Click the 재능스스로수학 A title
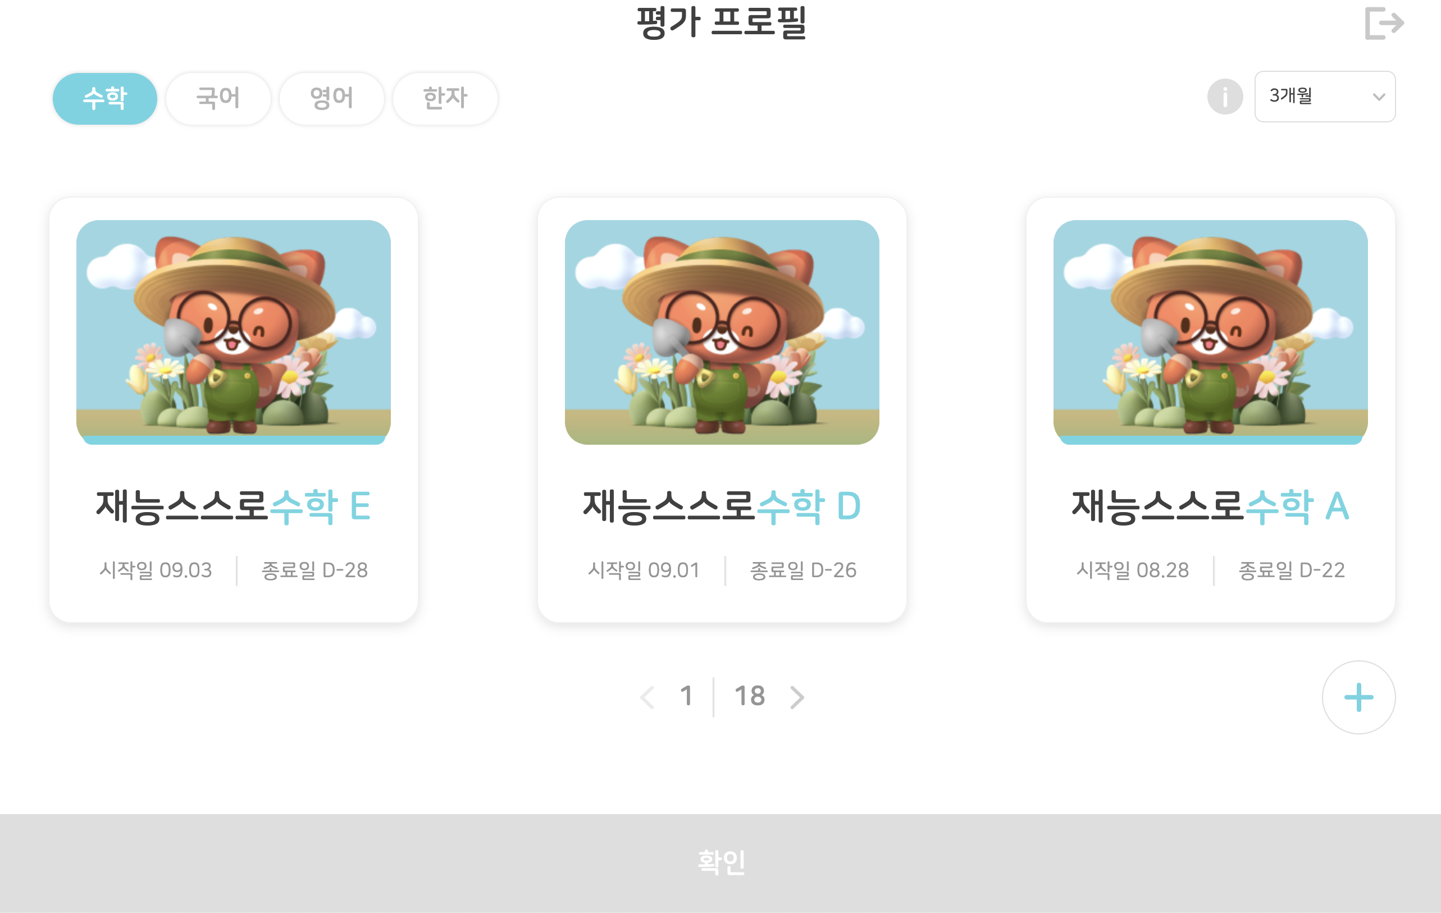 [1210, 506]
